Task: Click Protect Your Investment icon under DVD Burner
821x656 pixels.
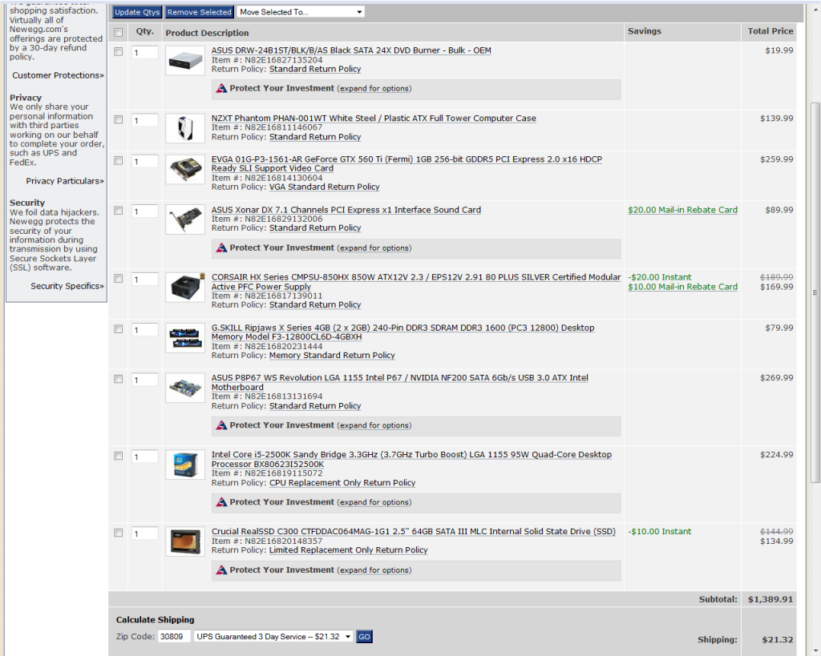Action: tap(221, 88)
